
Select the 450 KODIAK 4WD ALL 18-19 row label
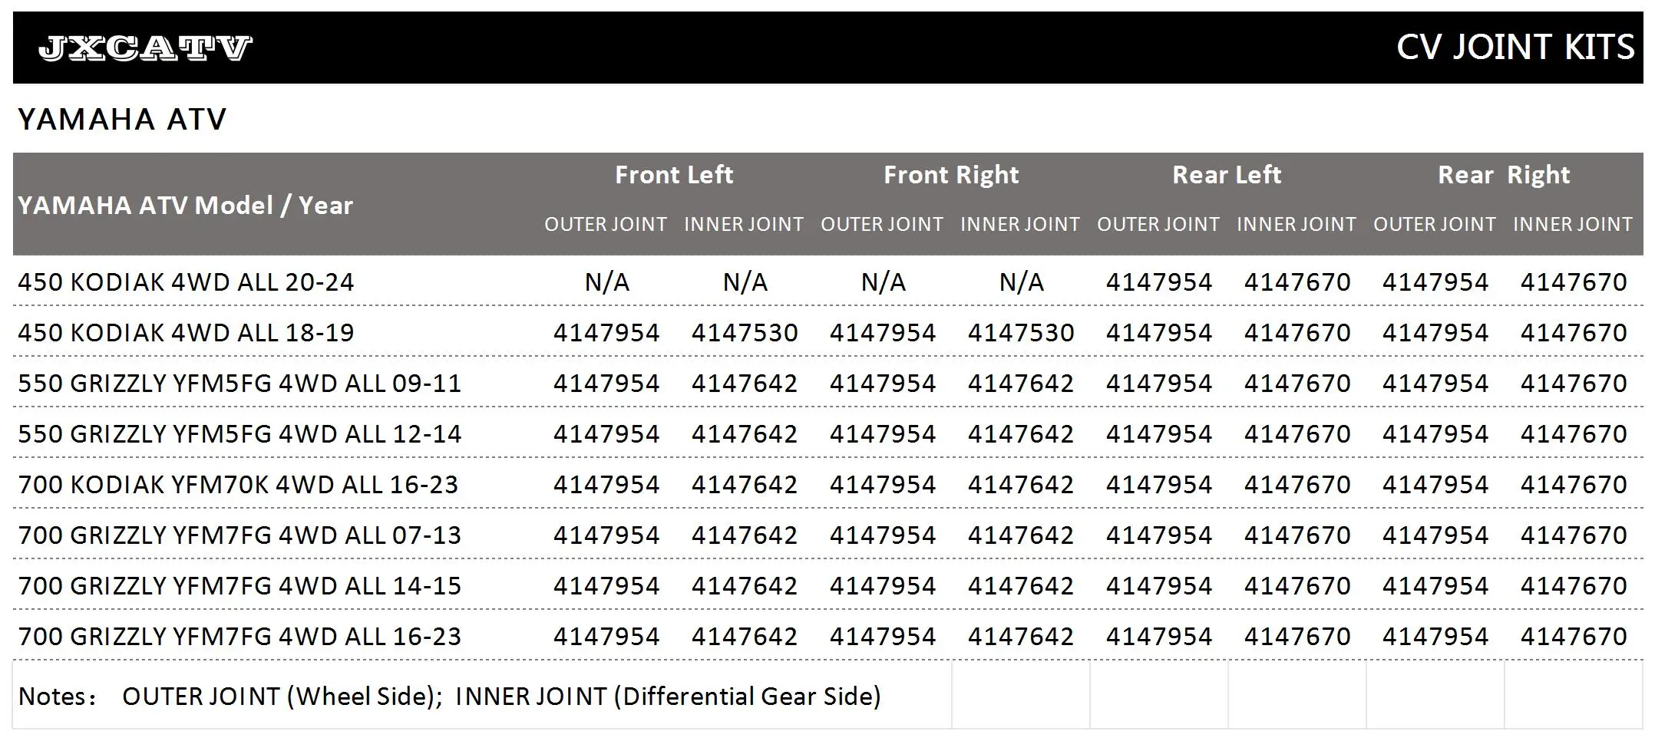click(x=186, y=333)
